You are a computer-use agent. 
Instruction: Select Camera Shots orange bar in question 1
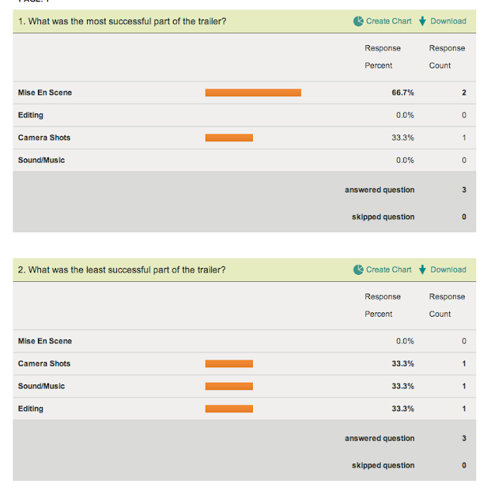coord(229,137)
